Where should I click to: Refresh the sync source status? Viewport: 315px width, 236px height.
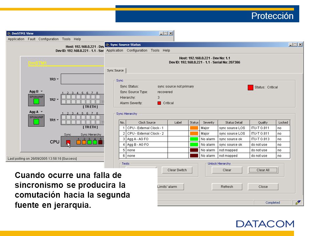tap(227, 187)
